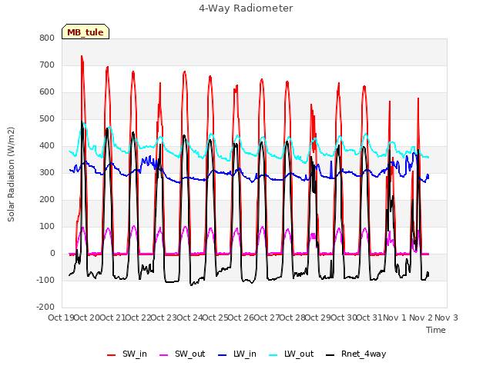Click the 500 y-axis tick label
493x369 pixels.
click(x=47, y=119)
